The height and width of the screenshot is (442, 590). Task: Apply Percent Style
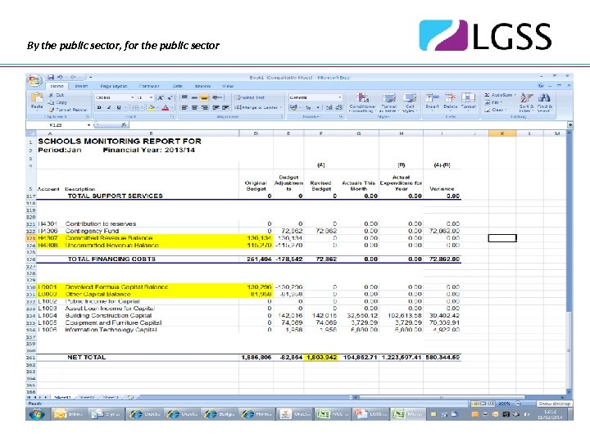tap(308, 107)
